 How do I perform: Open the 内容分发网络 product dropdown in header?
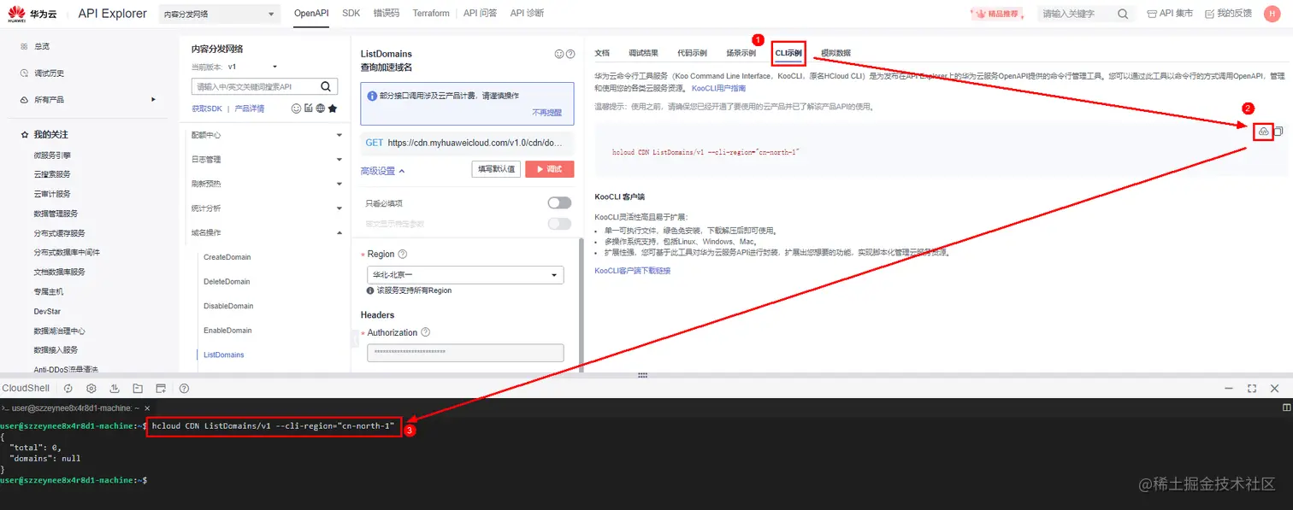tap(219, 14)
